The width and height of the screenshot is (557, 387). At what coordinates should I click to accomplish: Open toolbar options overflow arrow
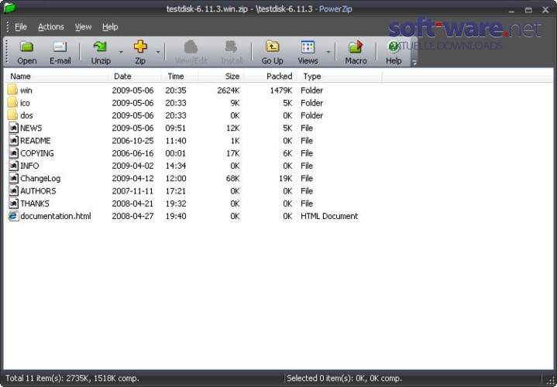414,63
